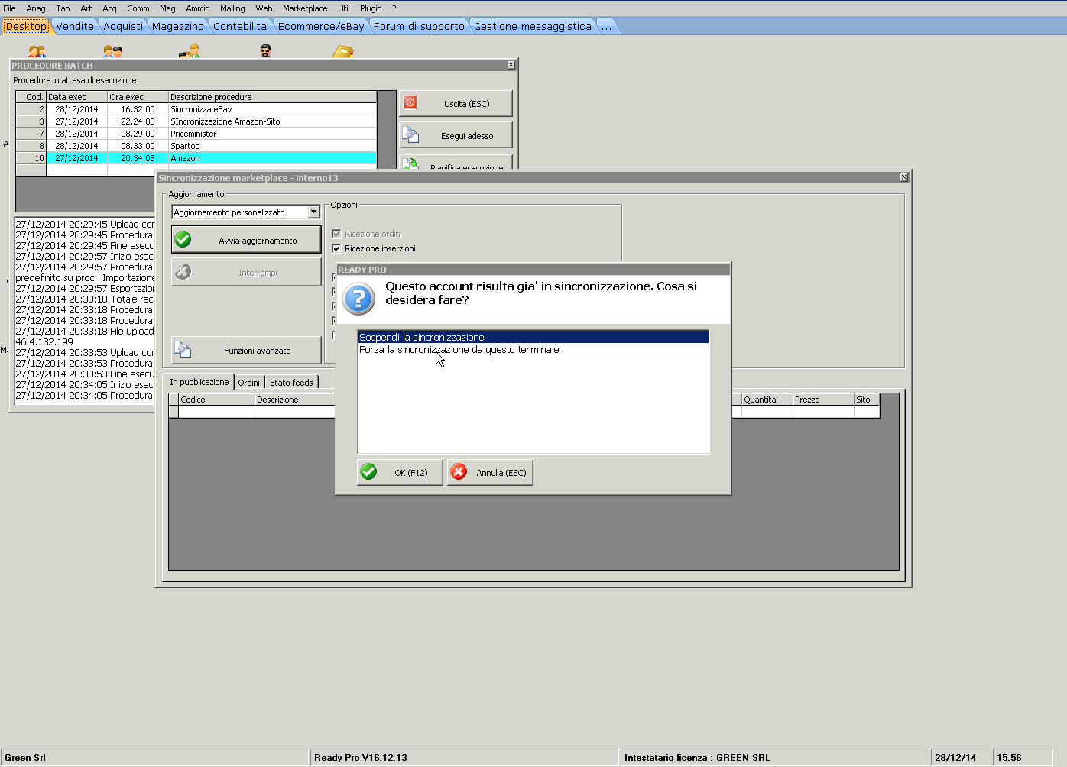Switch to the Acquisti tab
The height and width of the screenshot is (767, 1067).
point(123,26)
